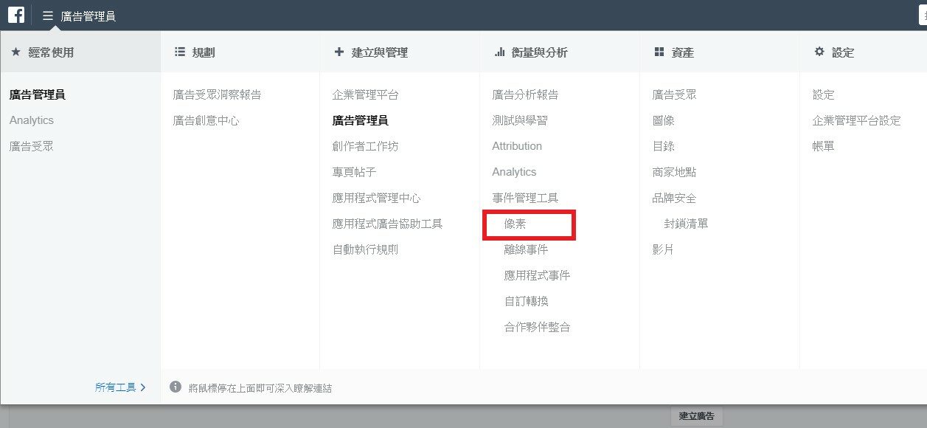Open 測試與學習
The width and height of the screenshot is (927, 428).
point(520,120)
